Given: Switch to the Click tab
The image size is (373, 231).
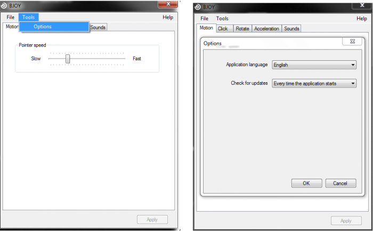Looking at the screenshot, I should click(x=223, y=29).
